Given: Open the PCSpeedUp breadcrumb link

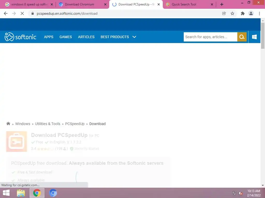Looking at the screenshot, I should [x=75, y=124].
